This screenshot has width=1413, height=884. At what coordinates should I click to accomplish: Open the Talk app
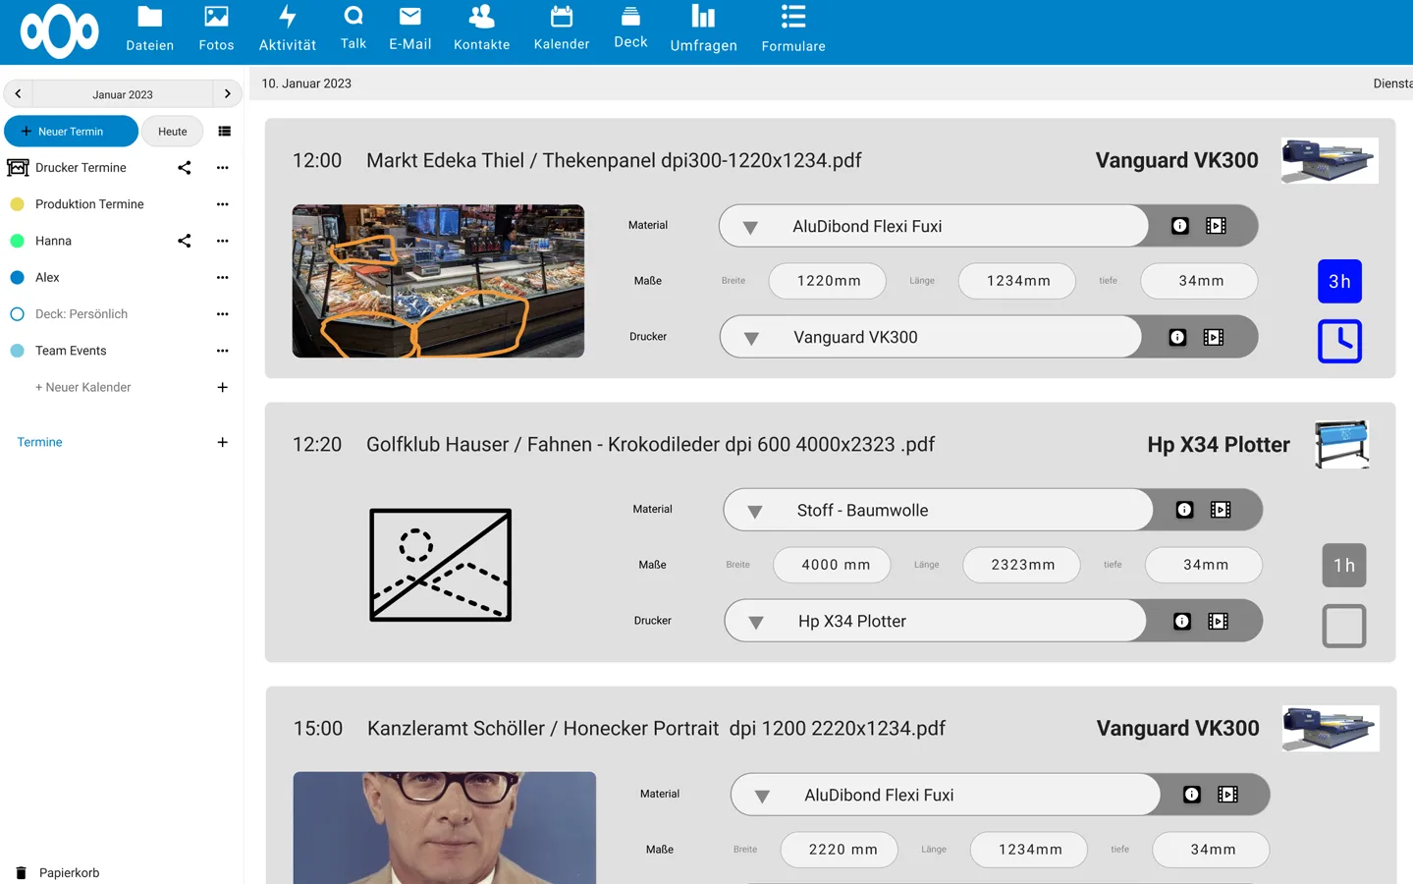coord(353,29)
